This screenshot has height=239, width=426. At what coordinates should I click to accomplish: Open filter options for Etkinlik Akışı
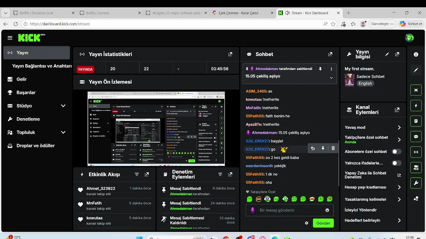[x=137, y=174]
